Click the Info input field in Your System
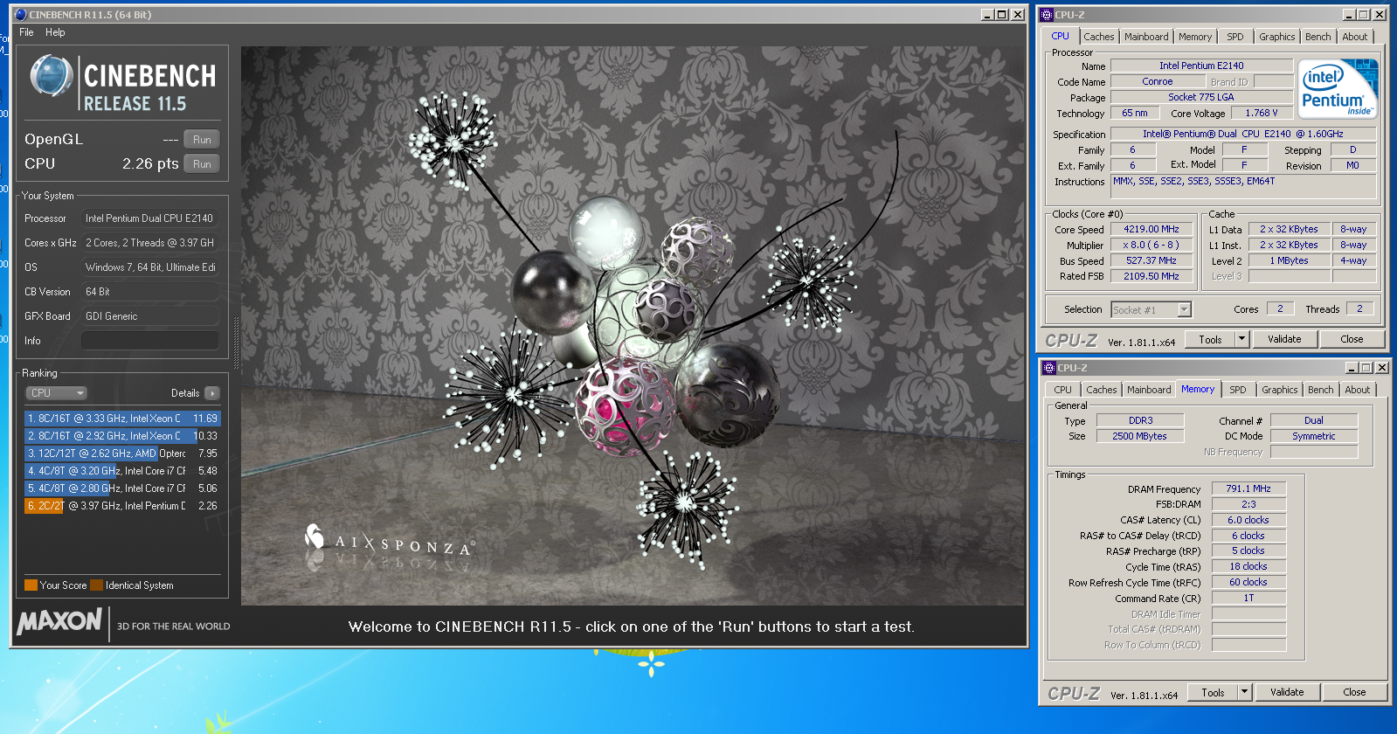Image resolution: width=1397 pixels, height=734 pixels. (x=150, y=341)
